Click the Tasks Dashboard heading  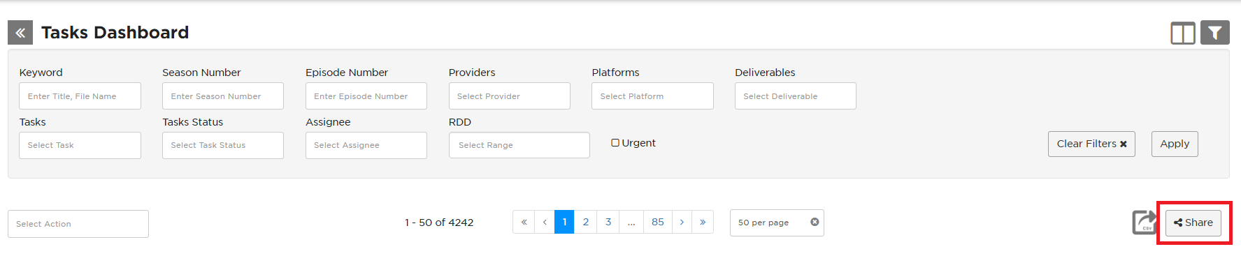[x=115, y=33]
